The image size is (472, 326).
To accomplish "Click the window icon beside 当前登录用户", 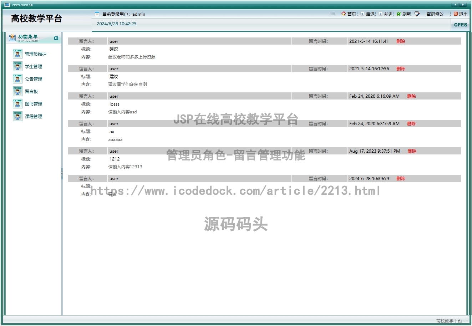I will (x=97, y=14).
